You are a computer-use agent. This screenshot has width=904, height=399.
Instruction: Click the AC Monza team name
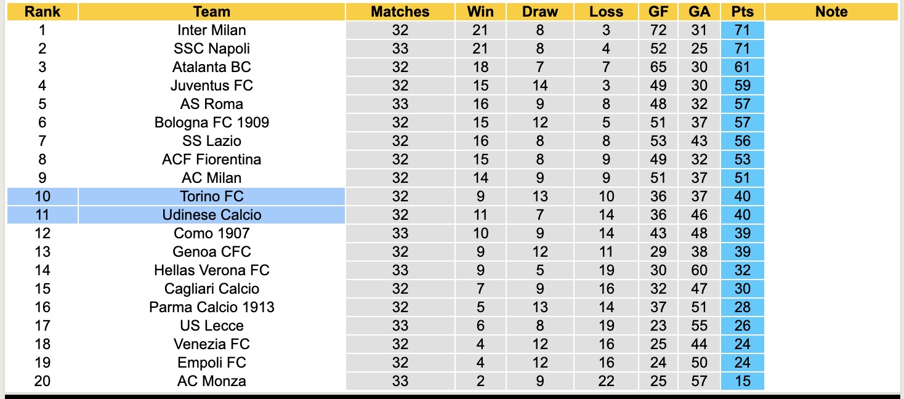pyautogui.click(x=211, y=381)
